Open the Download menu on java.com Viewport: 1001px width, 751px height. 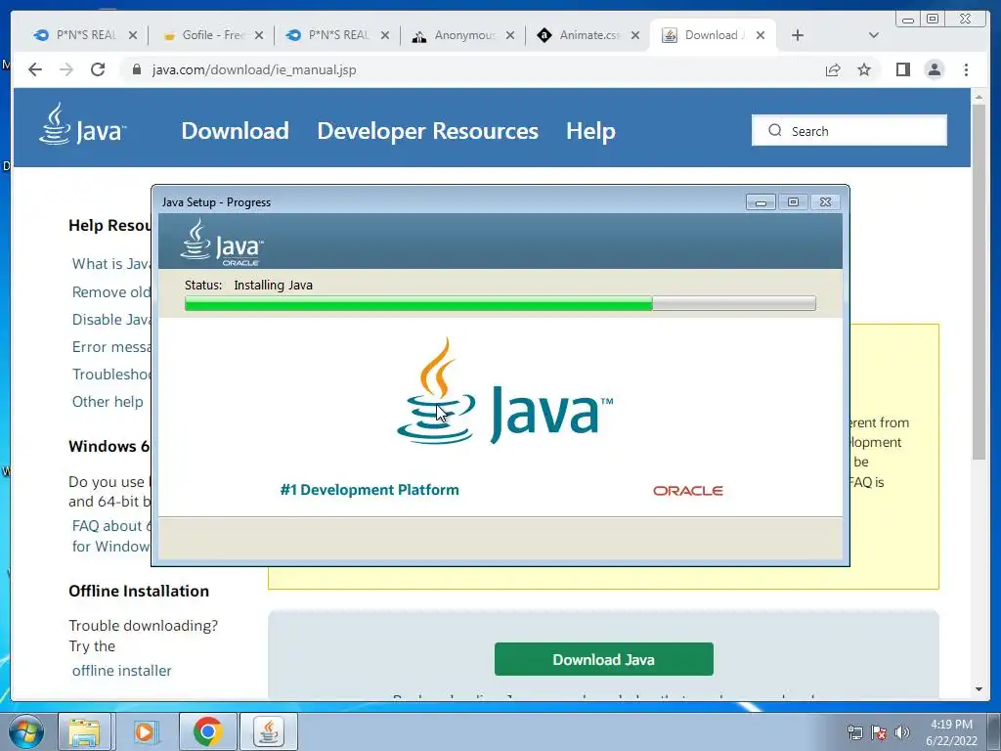(x=235, y=131)
